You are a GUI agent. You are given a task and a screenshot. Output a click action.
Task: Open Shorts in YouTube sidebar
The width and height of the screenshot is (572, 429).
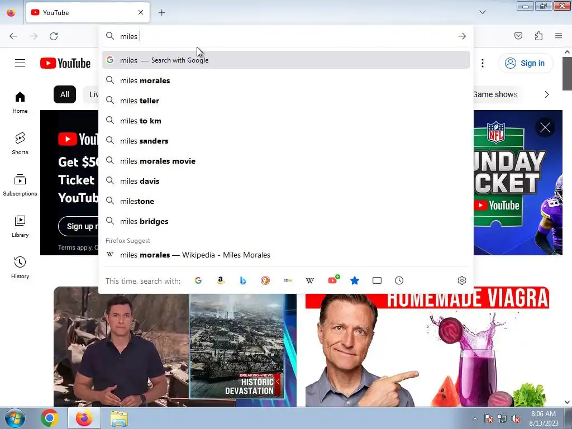pos(20,144)
